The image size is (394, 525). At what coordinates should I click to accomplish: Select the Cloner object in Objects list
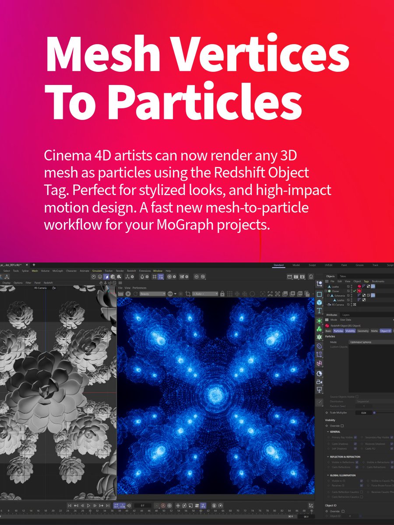(x=335, y=291)
